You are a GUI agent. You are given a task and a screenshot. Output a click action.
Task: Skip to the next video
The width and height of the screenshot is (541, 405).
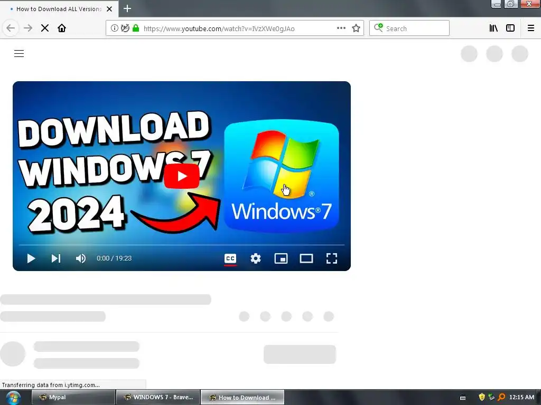tap(56, 258)
